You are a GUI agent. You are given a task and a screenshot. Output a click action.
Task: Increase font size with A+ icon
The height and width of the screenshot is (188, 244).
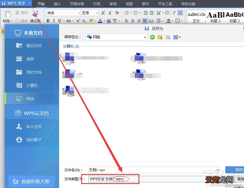103,13
